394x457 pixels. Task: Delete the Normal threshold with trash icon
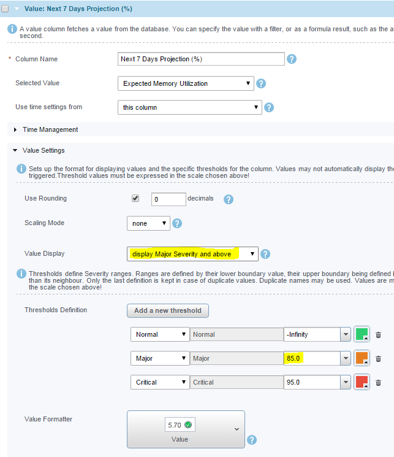(378, 335)
